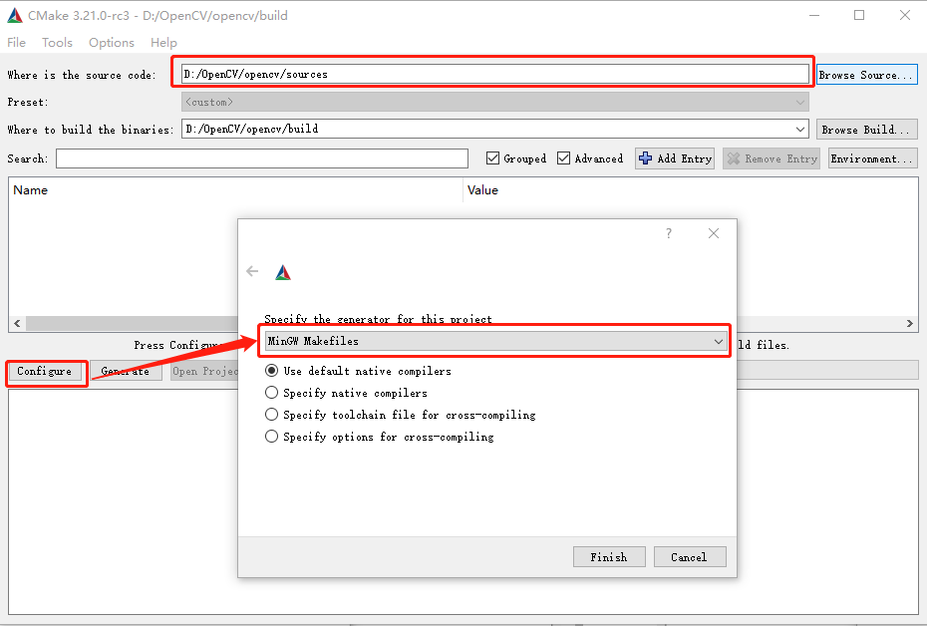Select the Specify native compilers radio button
This screenshot has height=626, width=927.
(x=270, y=393)
